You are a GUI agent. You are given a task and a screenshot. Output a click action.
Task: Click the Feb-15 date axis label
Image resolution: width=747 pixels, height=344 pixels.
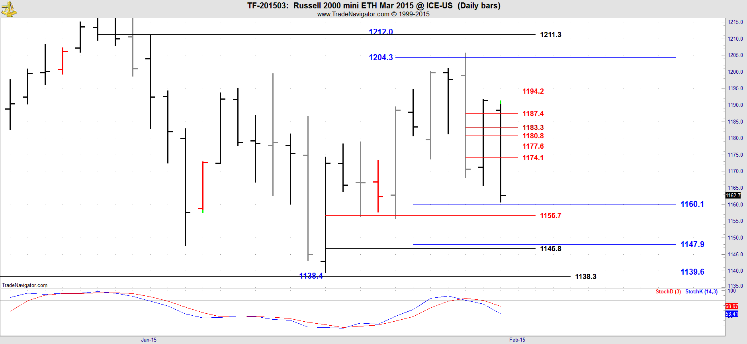pos(517,340)
